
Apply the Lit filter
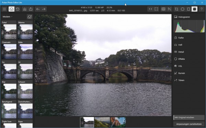coord(25,70)
